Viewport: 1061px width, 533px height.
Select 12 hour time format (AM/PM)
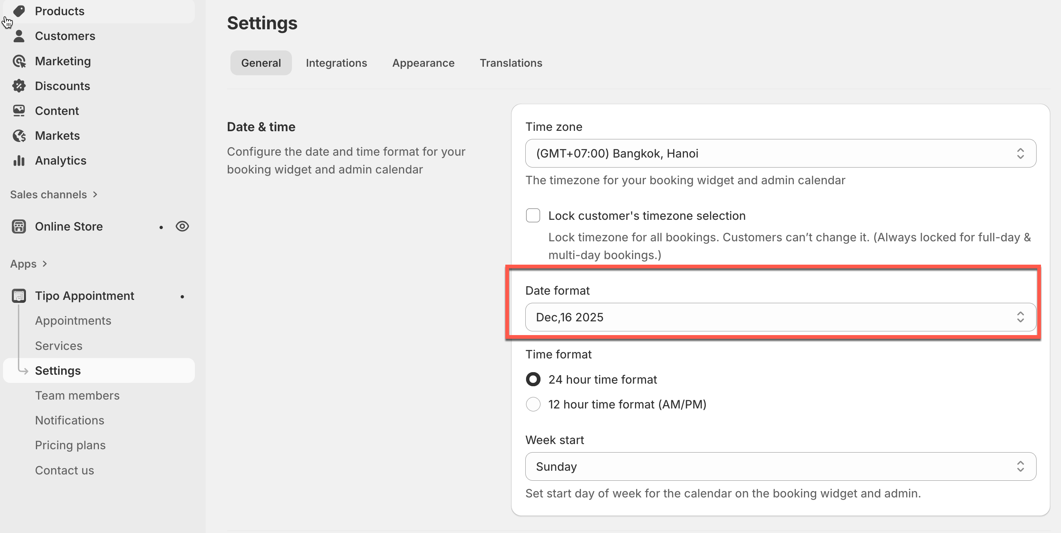point(533,404)
